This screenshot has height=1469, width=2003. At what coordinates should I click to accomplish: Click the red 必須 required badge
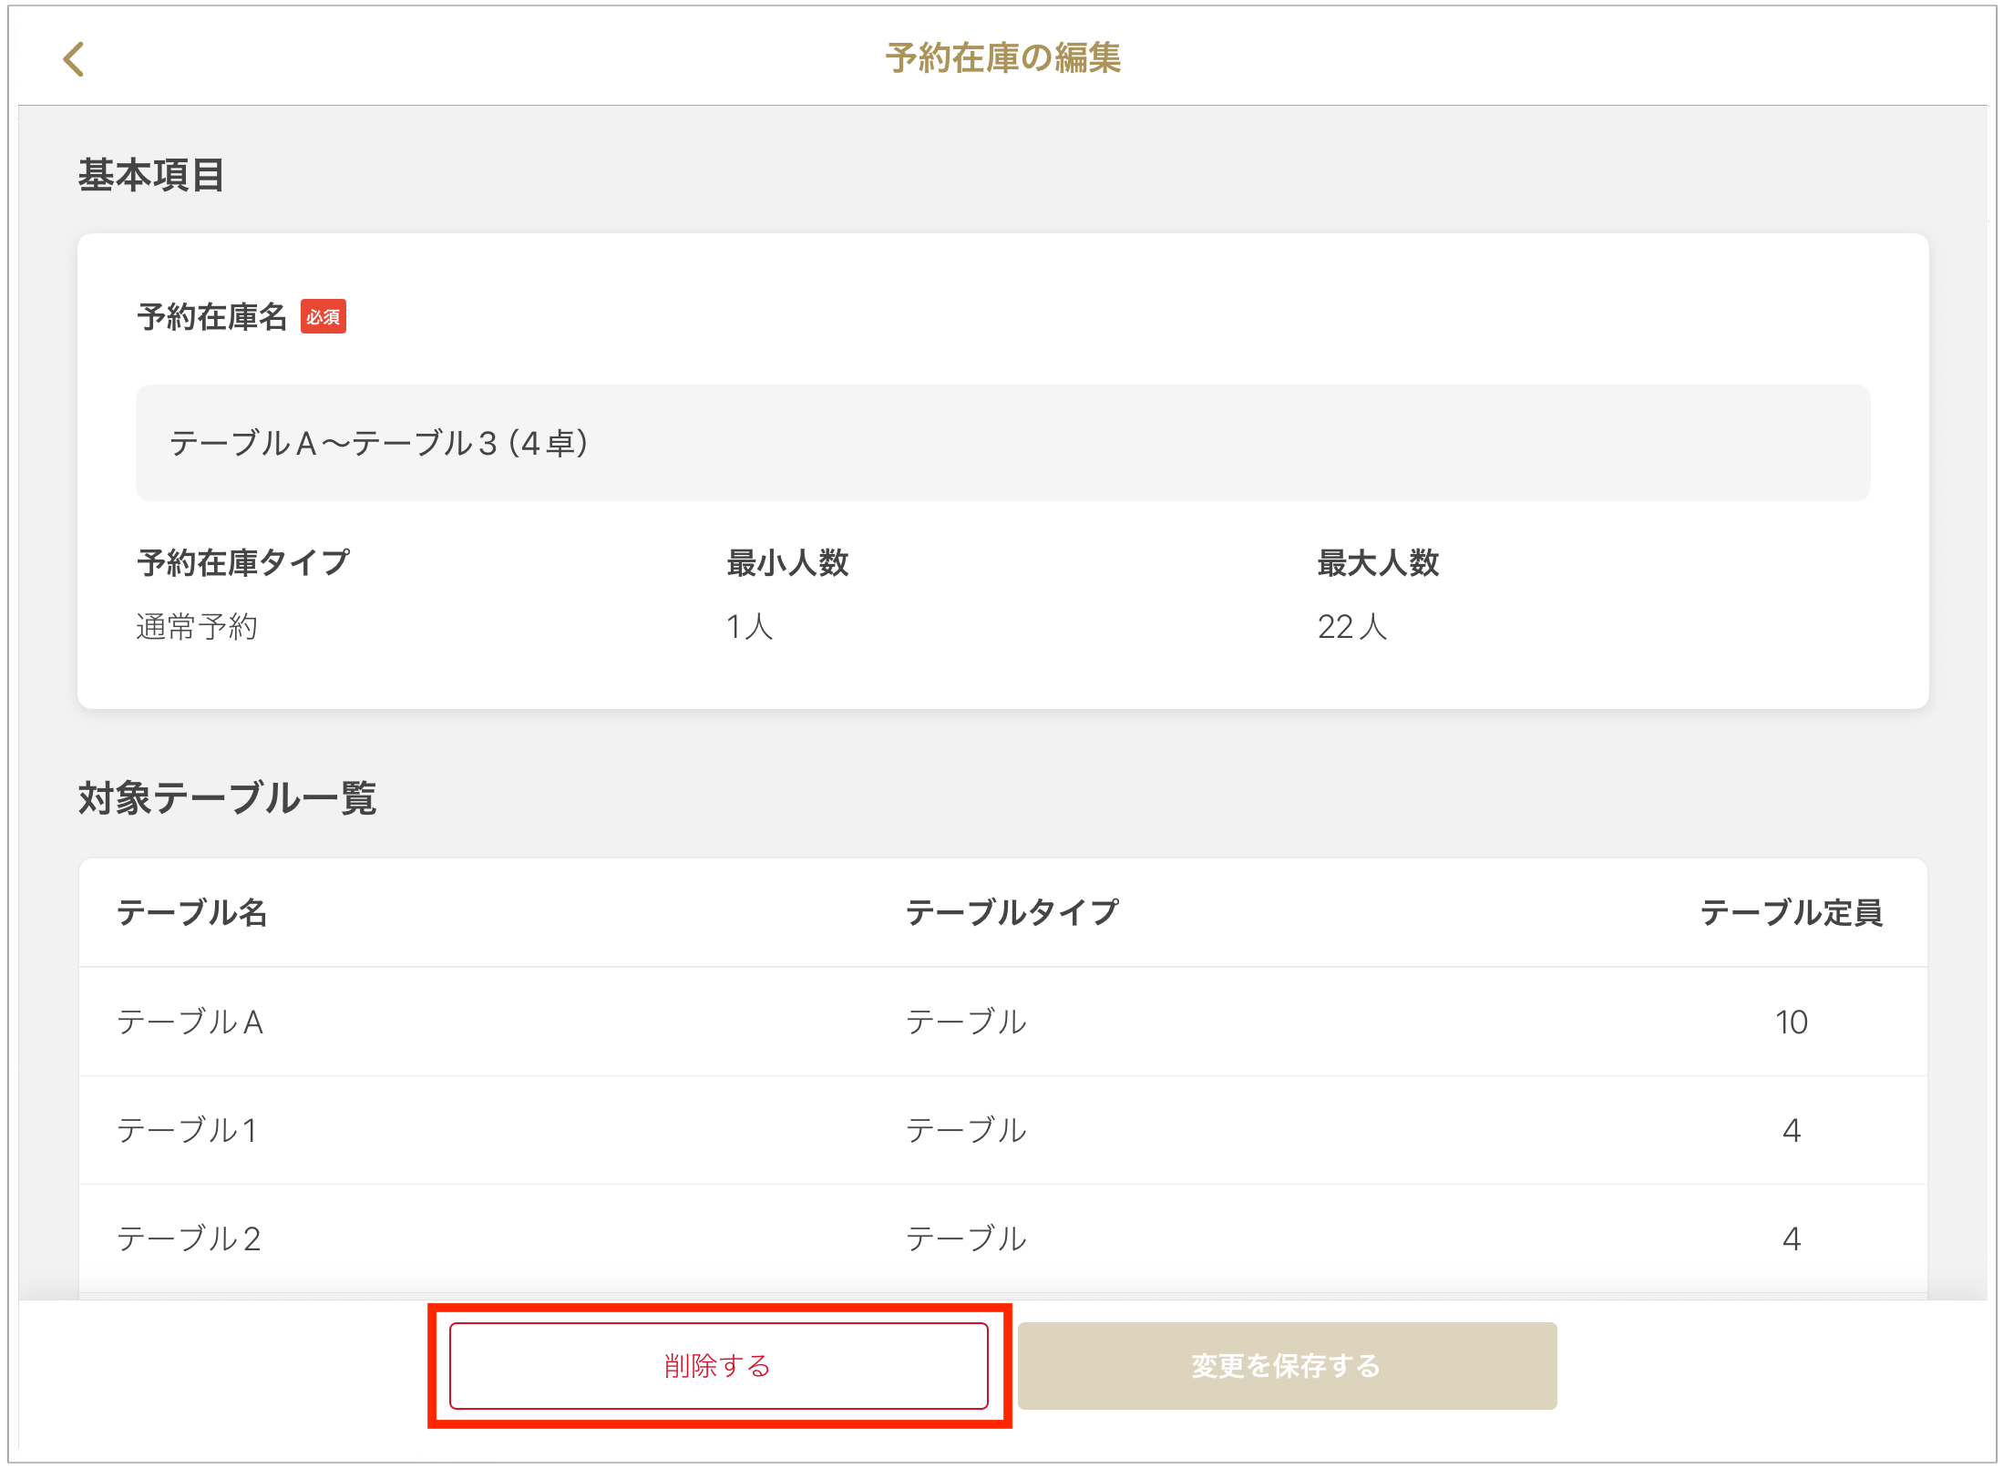click(x=324, y=317)
